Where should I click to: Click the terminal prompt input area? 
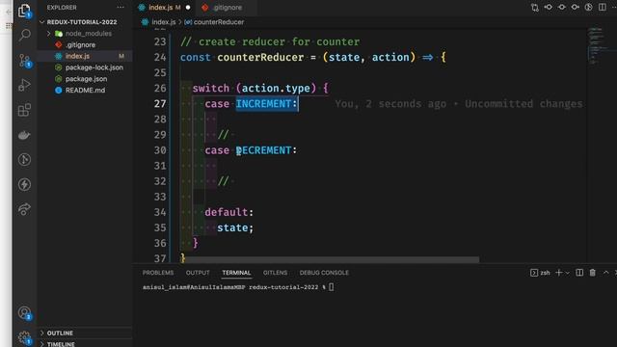pyautogui.click(x=332, y=287)
